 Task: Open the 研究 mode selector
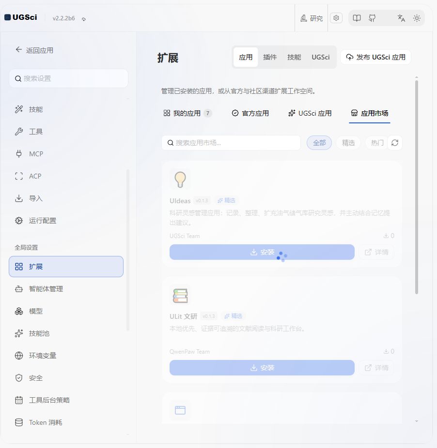[x=312, y=18]
